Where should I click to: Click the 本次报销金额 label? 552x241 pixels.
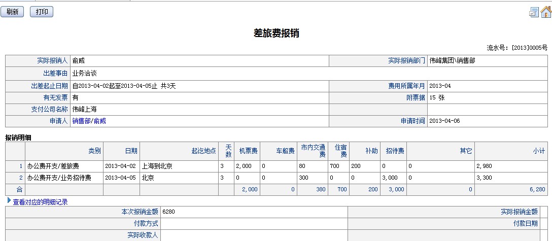(x=140, y=212)
